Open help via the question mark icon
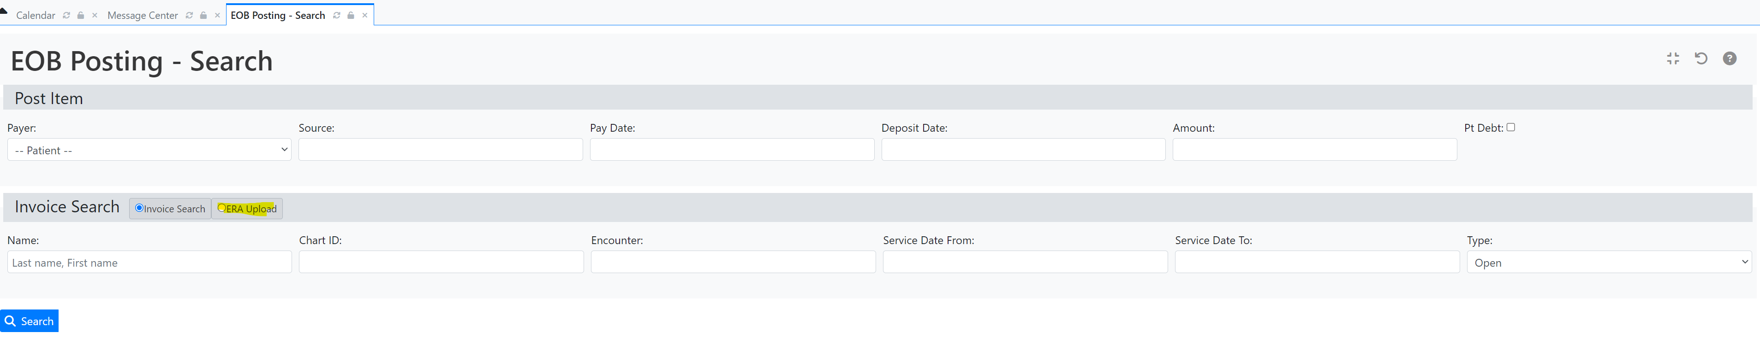 (1729, 58)
